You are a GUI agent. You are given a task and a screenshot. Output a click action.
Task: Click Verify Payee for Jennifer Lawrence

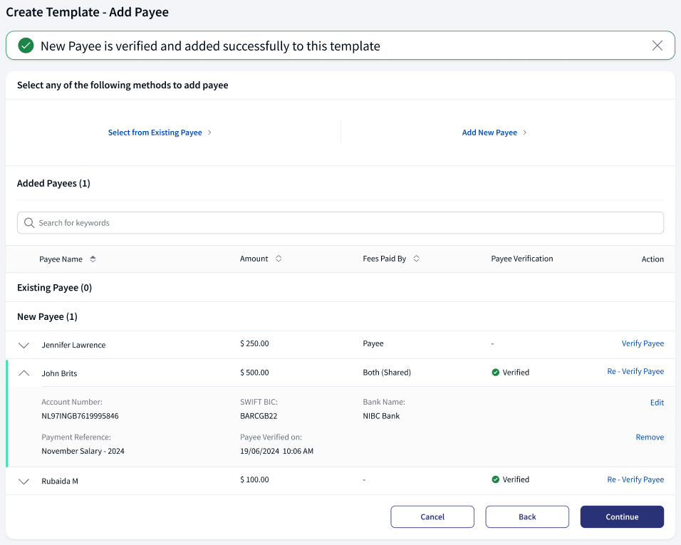click(643, 343)
